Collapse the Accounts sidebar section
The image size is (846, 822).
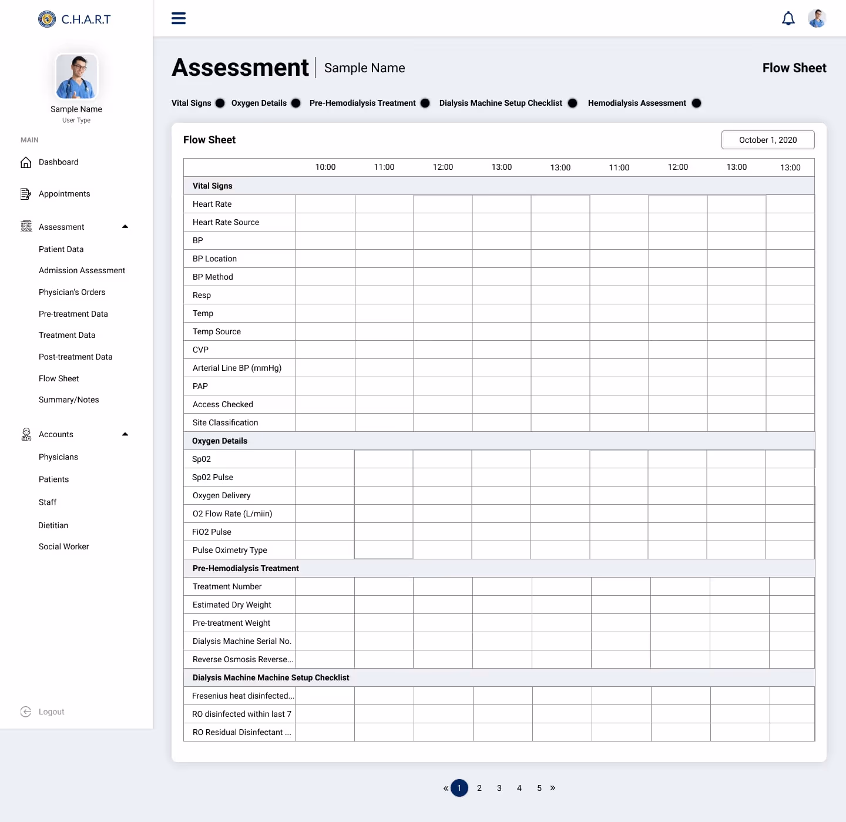coord(125,434)
